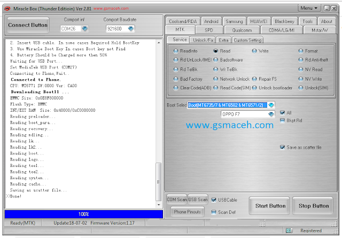Open the Comport Baudrate dropdown arrow
The width and height of the screenshot is (342, 238).
(130, 28)
